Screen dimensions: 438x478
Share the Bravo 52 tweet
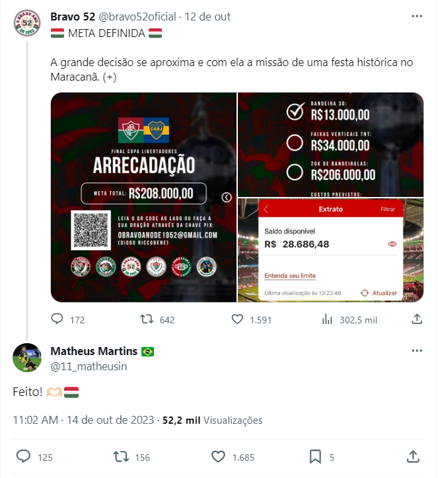click(x=417, y=319)
